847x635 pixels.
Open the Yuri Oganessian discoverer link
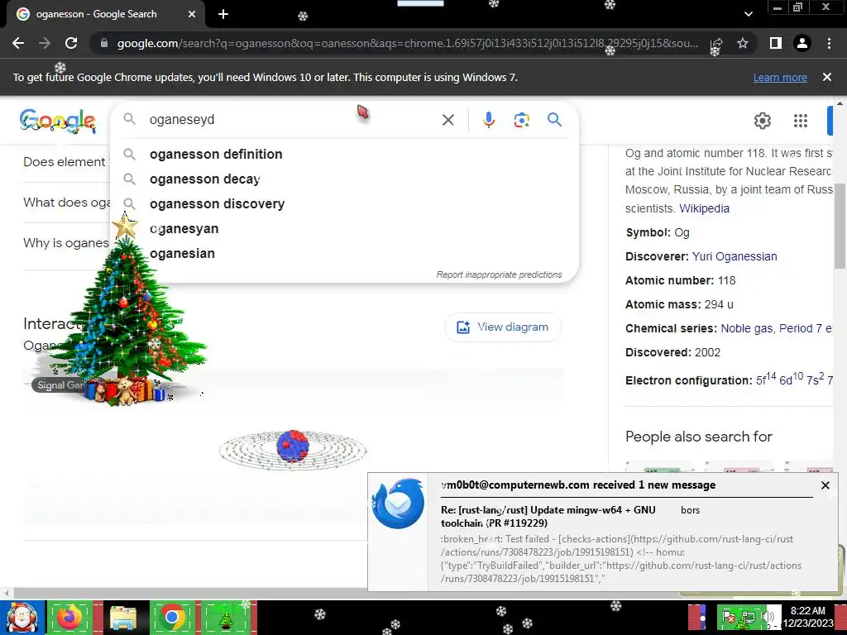[735, 256]
